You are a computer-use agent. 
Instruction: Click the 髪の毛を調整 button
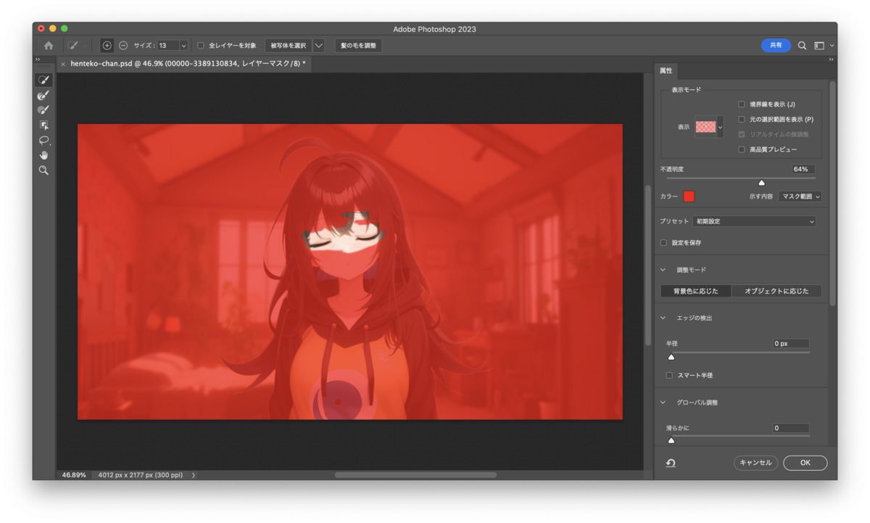359,46
